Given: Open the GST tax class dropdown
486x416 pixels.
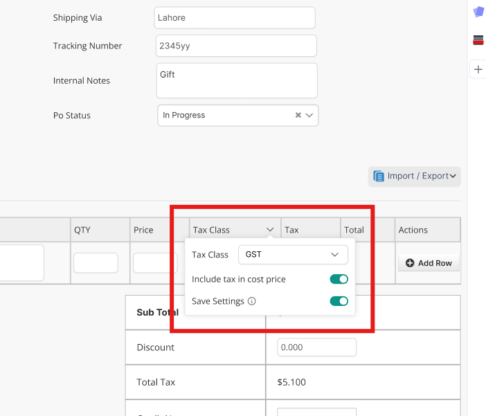Looking at the screenshot, I should click(x=293, y=255).
